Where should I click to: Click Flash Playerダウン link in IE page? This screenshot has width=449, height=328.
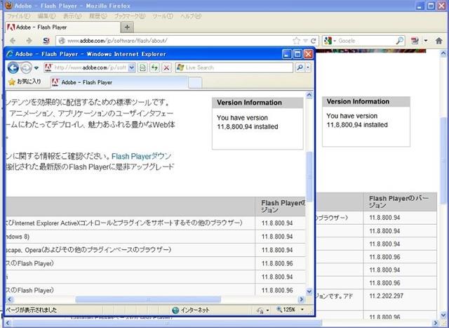click(141, 156)
